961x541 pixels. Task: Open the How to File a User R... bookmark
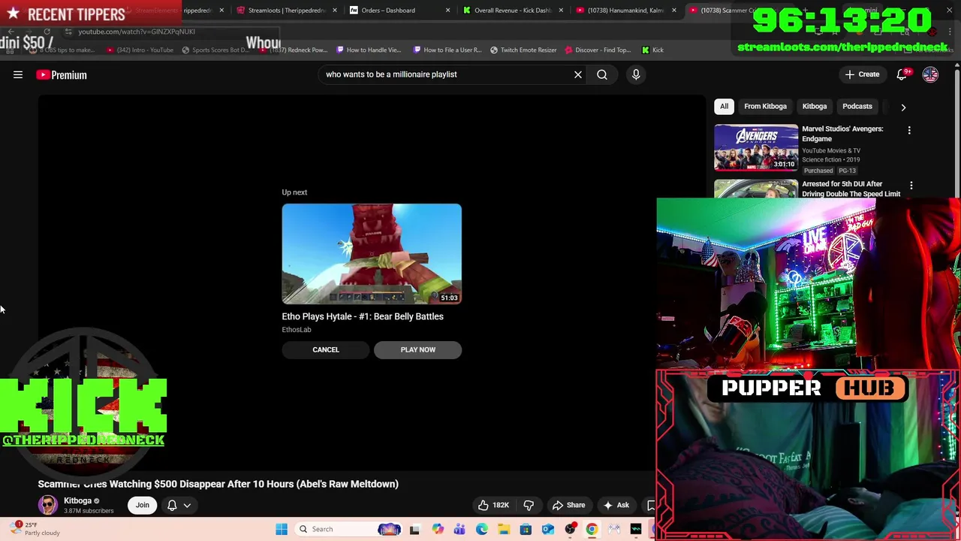[x=447, y=50]
